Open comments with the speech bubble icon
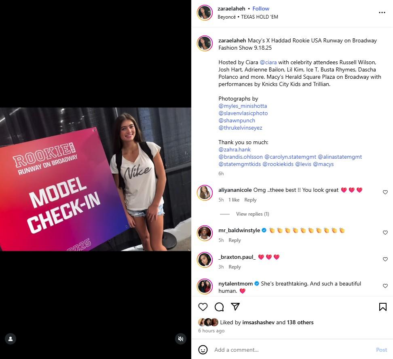 [x=219, y=307]
